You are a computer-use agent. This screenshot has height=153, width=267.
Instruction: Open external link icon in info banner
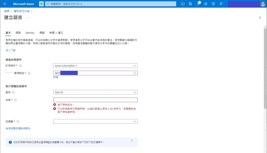tap(132, 140)
